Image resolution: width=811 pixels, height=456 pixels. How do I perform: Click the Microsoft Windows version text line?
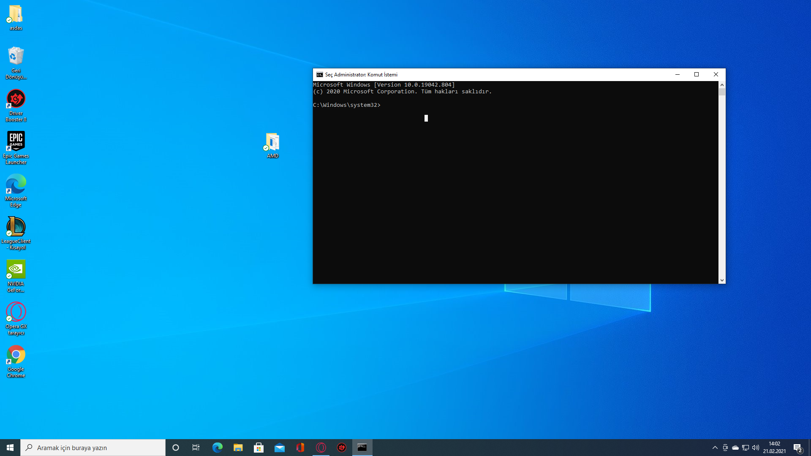(384, 85)
